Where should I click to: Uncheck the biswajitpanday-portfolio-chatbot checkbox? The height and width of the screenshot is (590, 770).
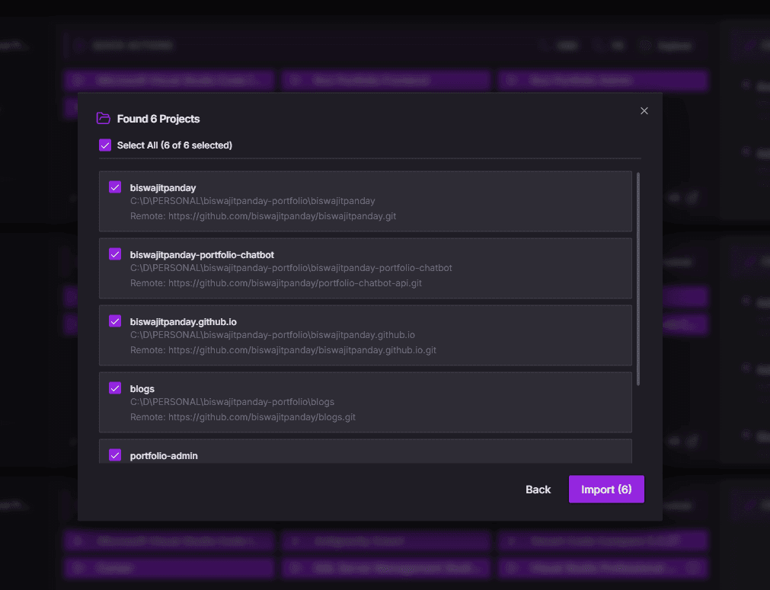point(115,254)
